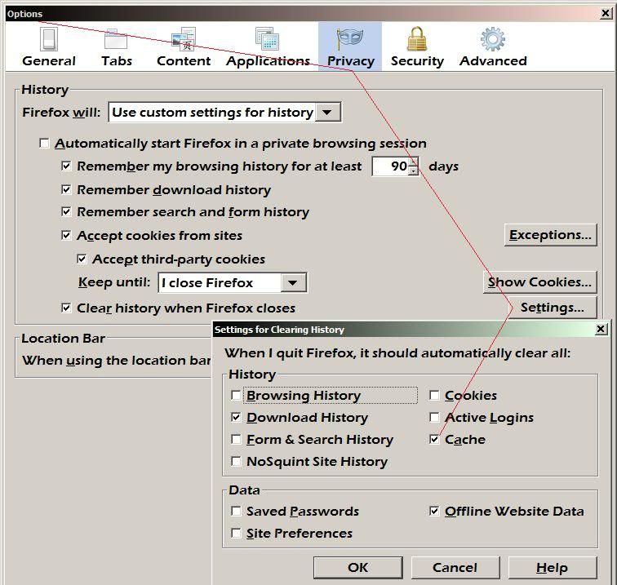
Task: Click the 'Data' group label
Action: pos(244,490)
